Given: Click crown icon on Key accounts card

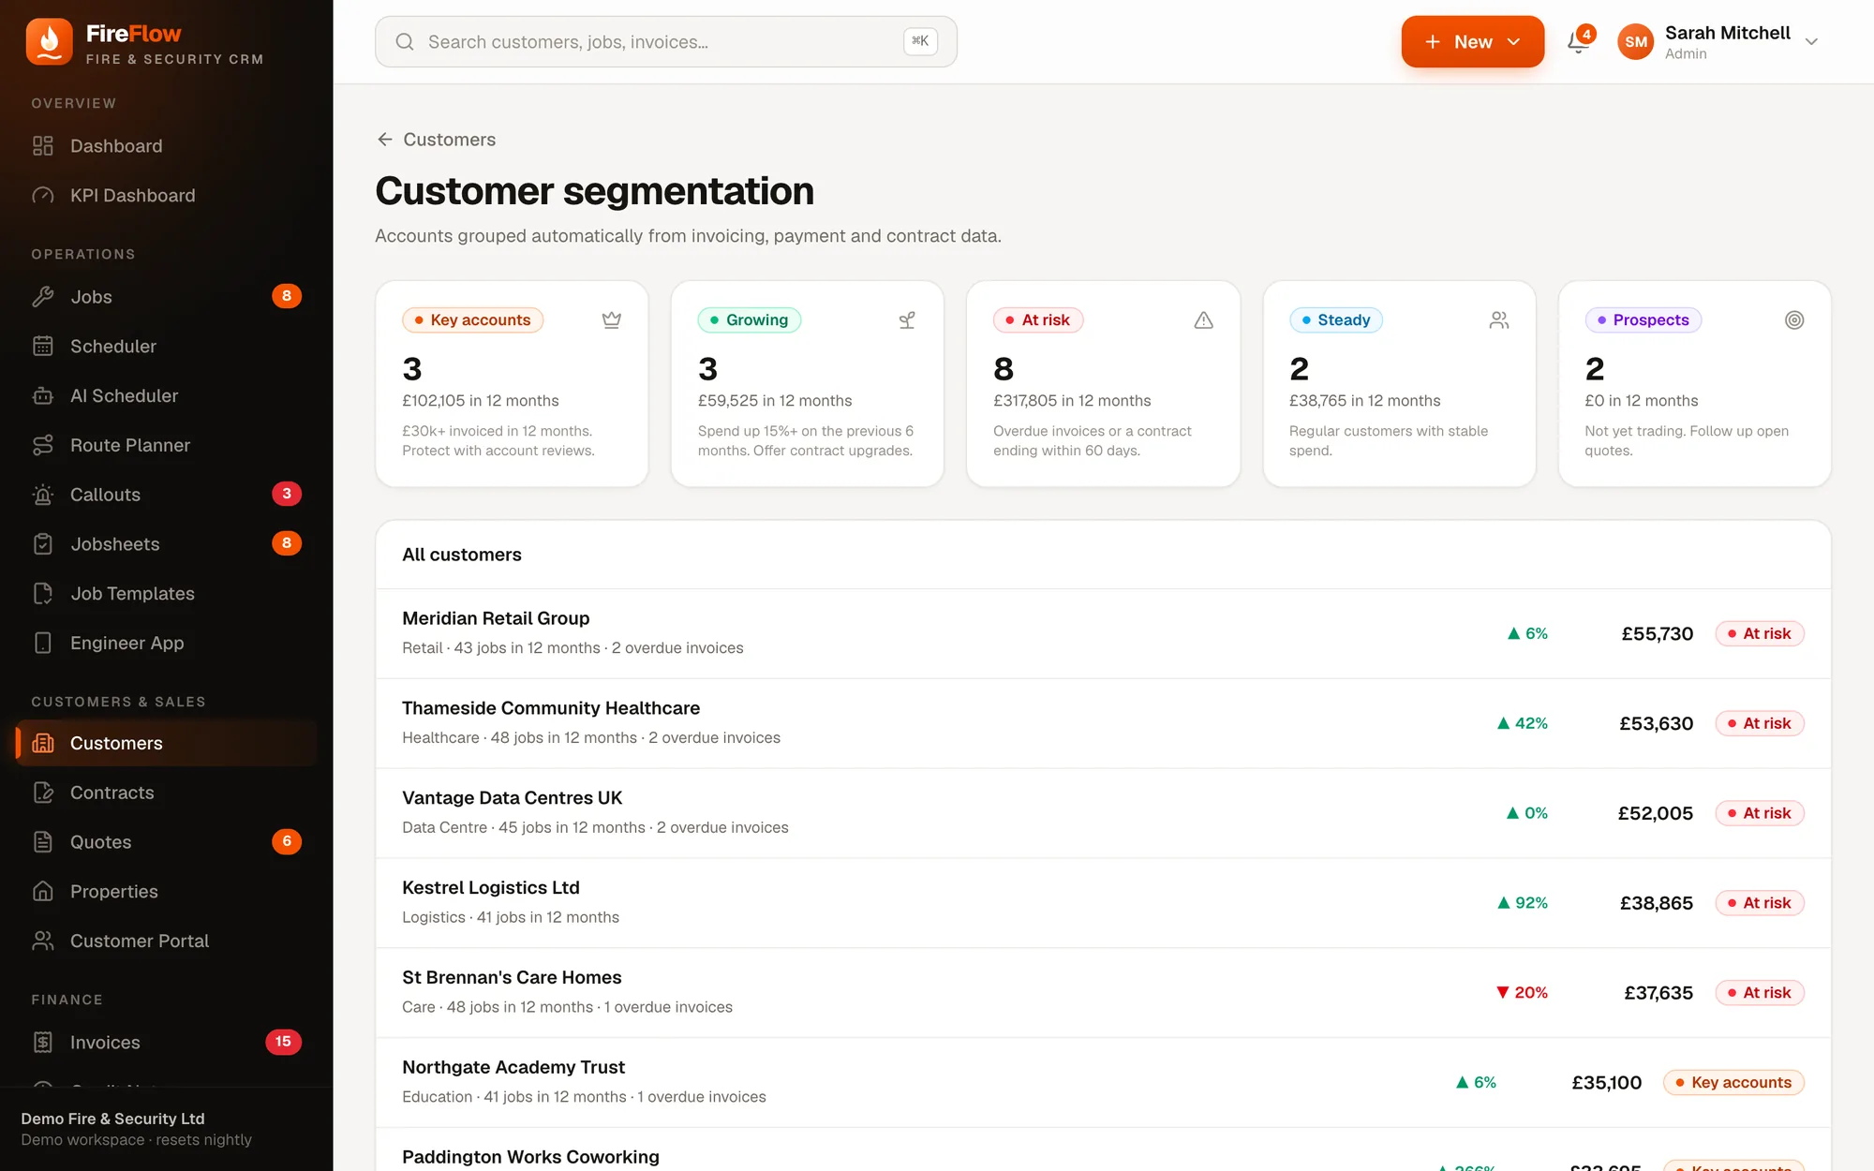Looking at the screenshot, I should pyautogui.click(x=612, y=320).
